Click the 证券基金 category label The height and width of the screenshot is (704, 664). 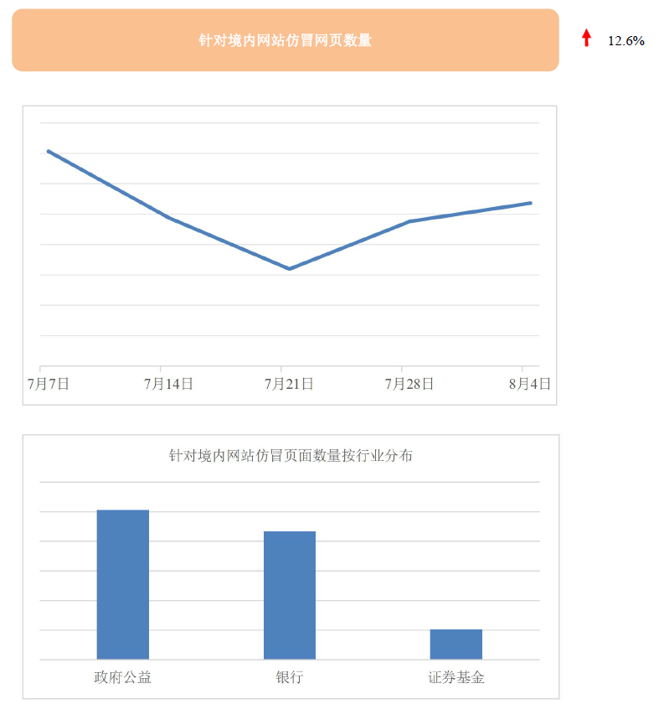[456, 677]
